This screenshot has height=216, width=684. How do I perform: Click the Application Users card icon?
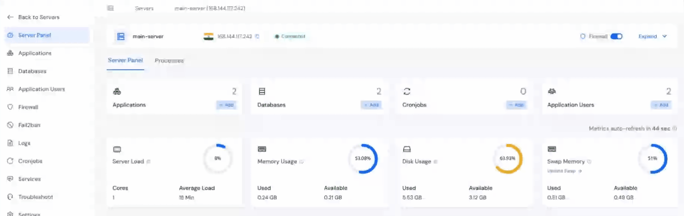click(x=552, y=91)
